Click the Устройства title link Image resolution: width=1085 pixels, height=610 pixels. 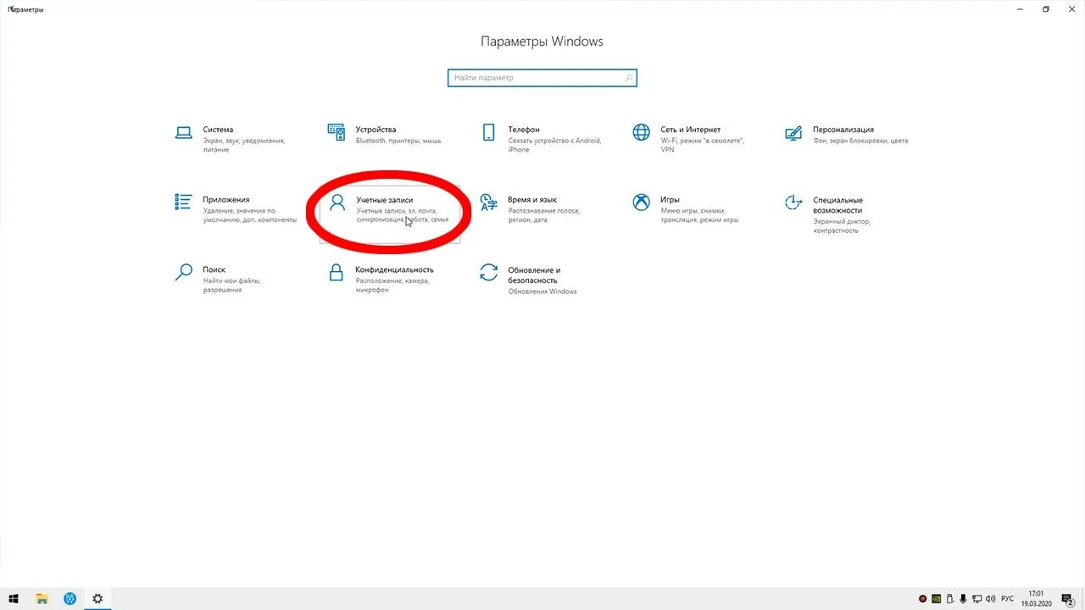pyautogui.click(x=376, y=130)
